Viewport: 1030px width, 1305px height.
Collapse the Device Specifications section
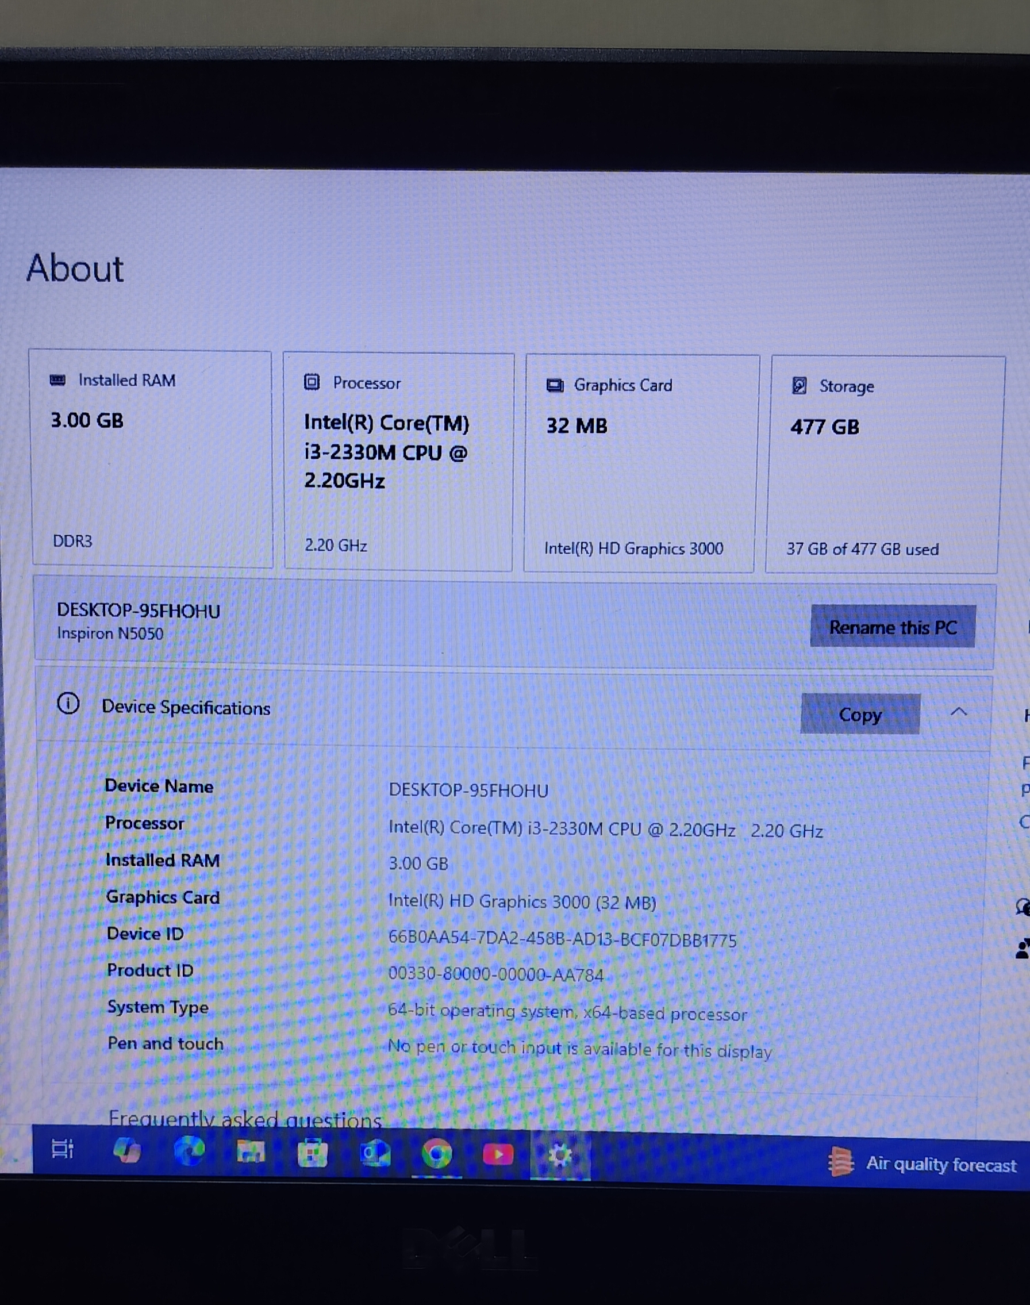pyautogui.click(x=959, y=712)
